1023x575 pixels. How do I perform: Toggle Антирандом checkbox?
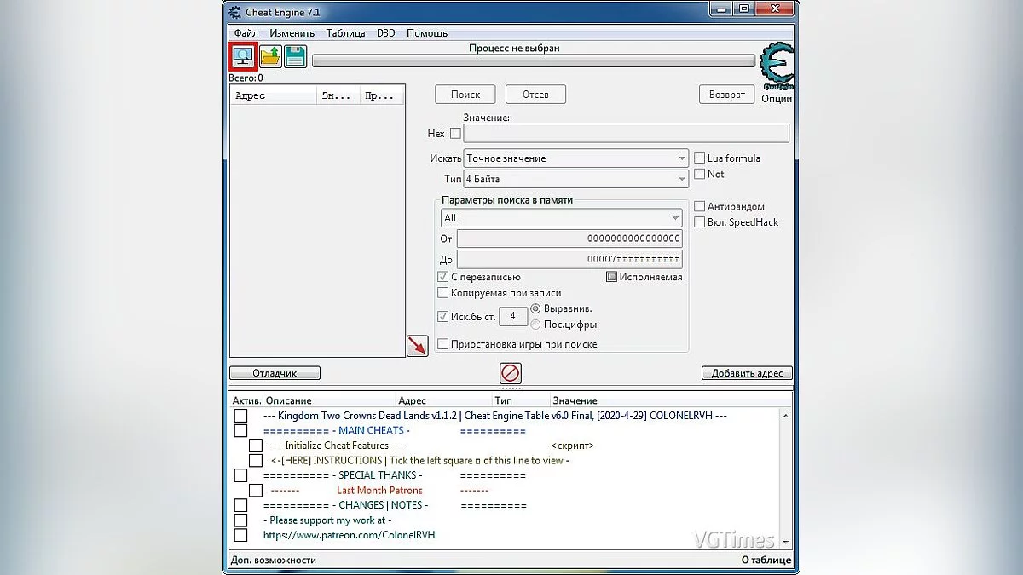700,207
